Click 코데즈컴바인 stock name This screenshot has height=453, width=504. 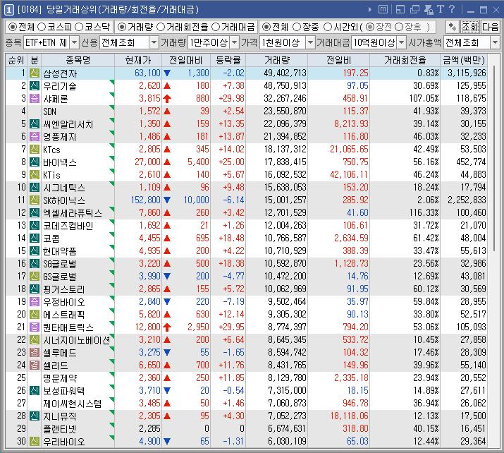pos(68,226)
